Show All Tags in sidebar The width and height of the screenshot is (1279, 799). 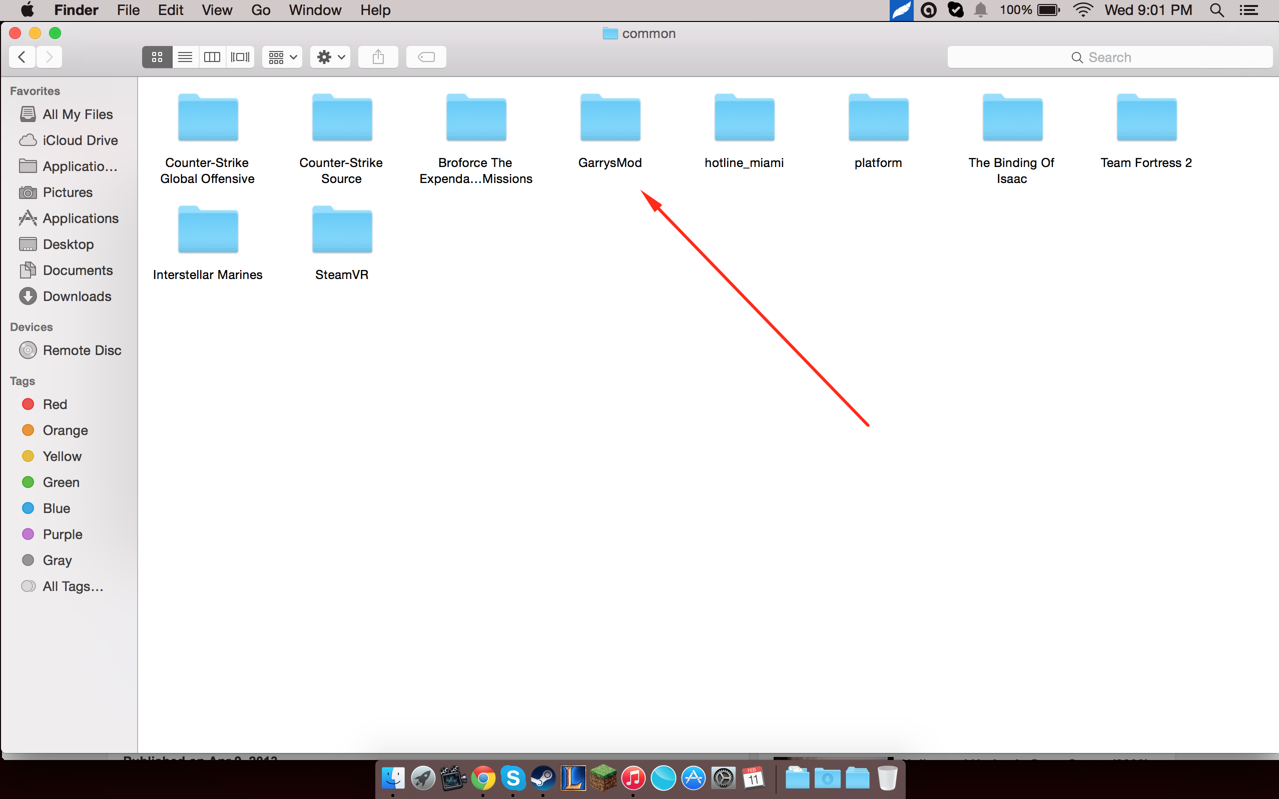click(x=73, y=586)
